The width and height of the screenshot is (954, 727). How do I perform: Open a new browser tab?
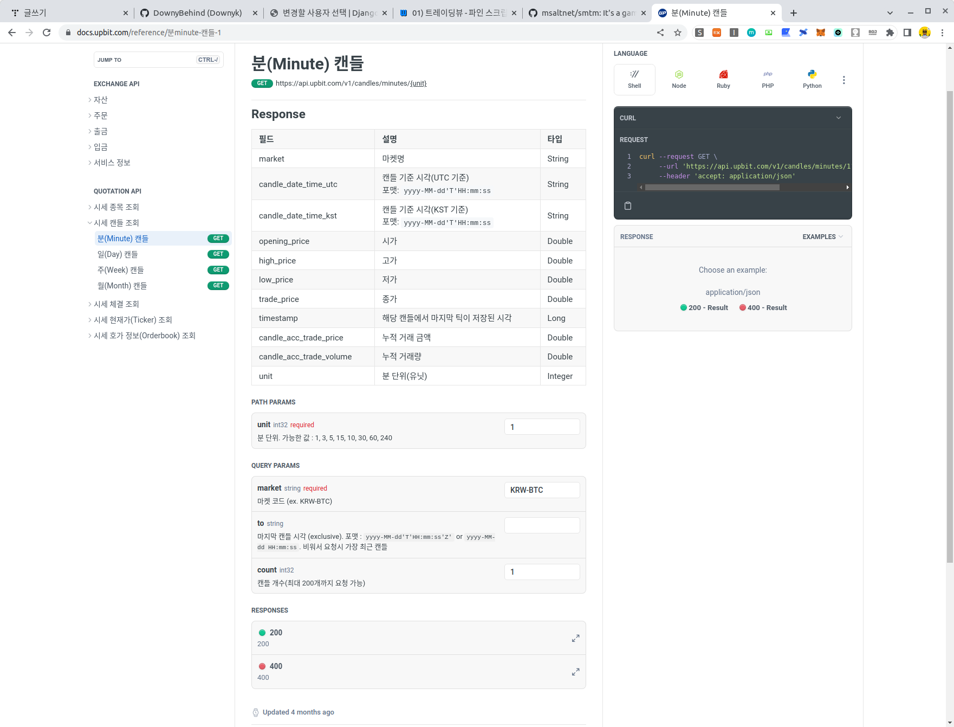pos(793,13)
